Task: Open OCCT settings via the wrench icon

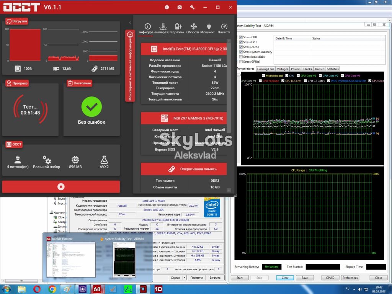Action: click(x=192, y=7)
